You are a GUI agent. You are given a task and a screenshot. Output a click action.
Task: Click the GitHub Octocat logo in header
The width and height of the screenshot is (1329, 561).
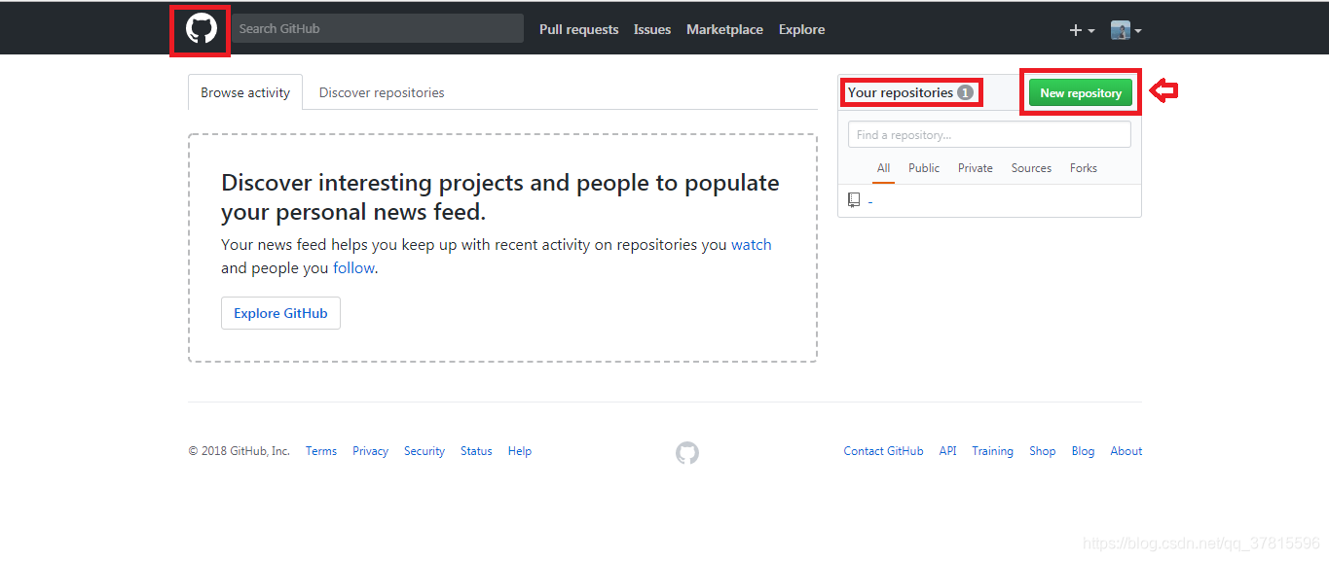click(x=201, y=29)
